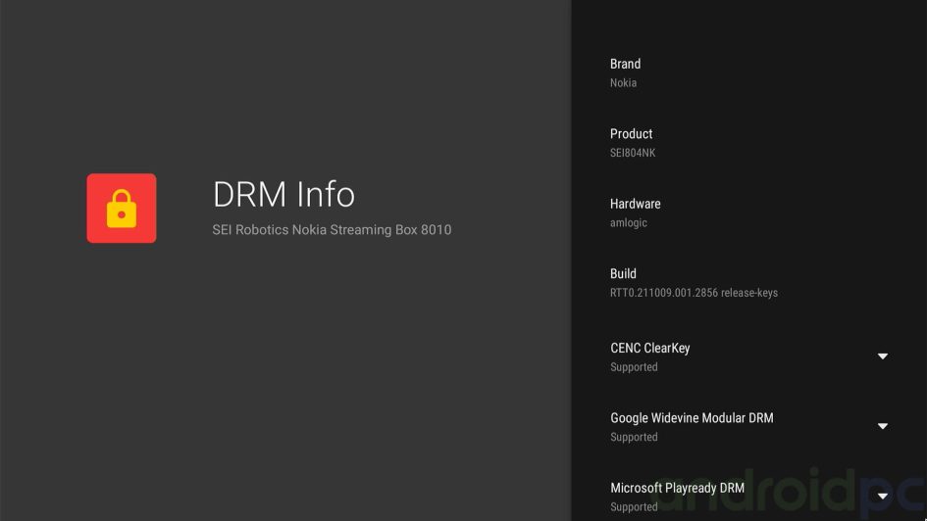Screen dimensions: 927x521
Task: Click the amlogic hardware value
Action: pos(628,223)
